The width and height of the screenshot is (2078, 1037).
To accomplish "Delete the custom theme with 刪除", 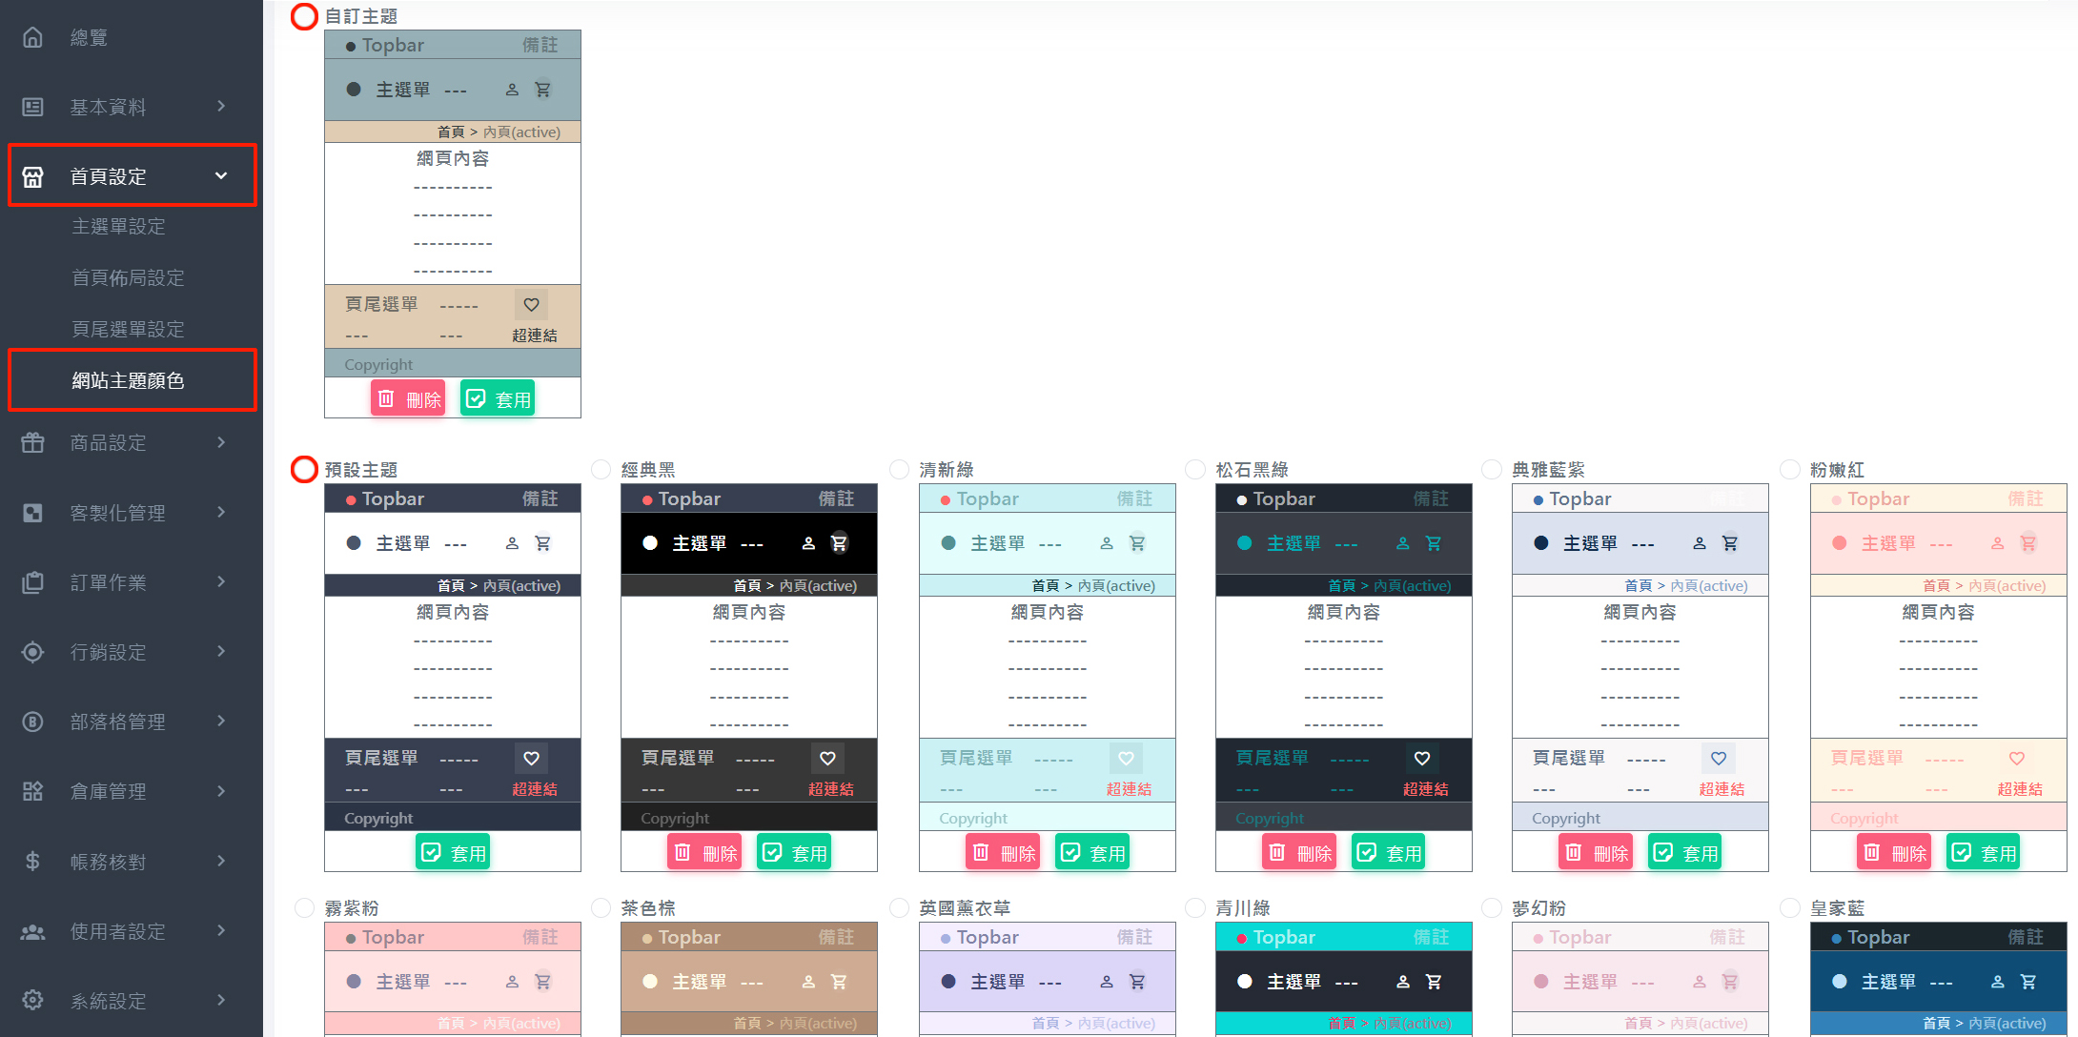I will tap(408, 398).
